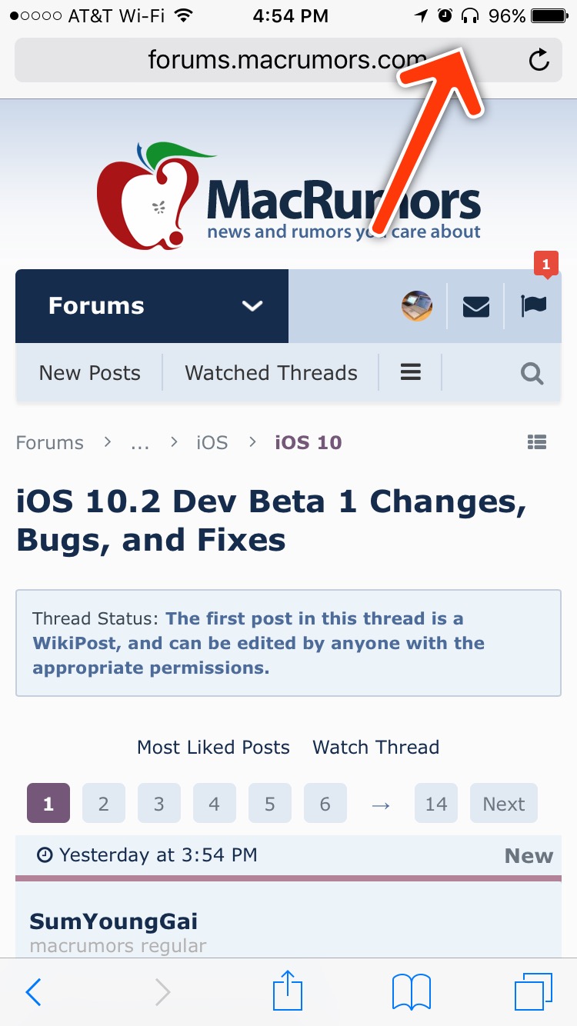This screenshot has width=577, height=1026.
Task: Tap the Safari reload page icon
Action: [x=539, y=60]
